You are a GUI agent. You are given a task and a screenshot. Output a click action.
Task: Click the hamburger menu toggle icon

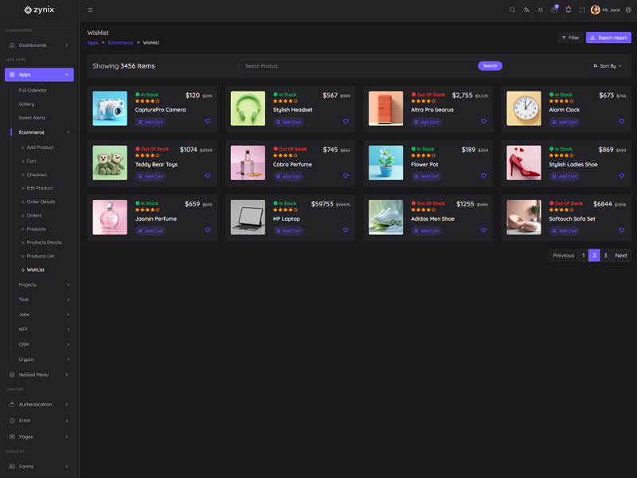coord(90,10)
